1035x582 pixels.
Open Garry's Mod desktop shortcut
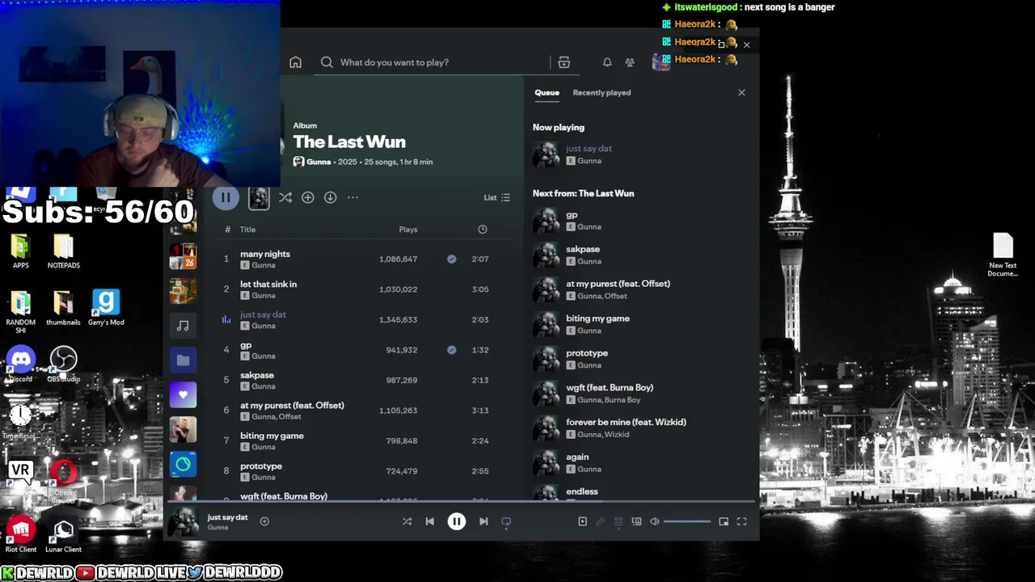click(x=105, y=307)
